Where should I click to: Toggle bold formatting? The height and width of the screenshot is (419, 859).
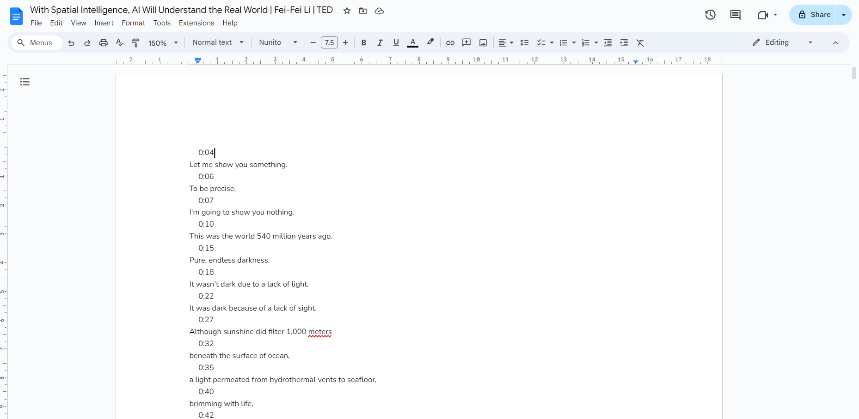coord(364,43)
